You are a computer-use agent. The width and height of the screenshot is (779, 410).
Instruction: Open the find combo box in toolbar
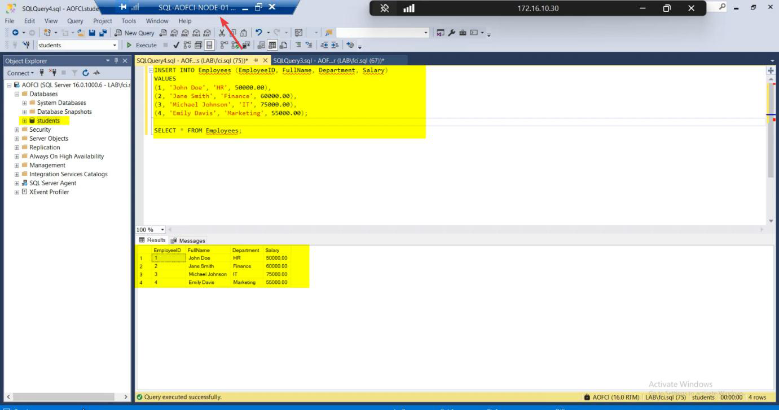coord(382,33)
